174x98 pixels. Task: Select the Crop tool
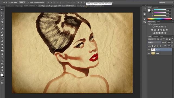(2, 22)
